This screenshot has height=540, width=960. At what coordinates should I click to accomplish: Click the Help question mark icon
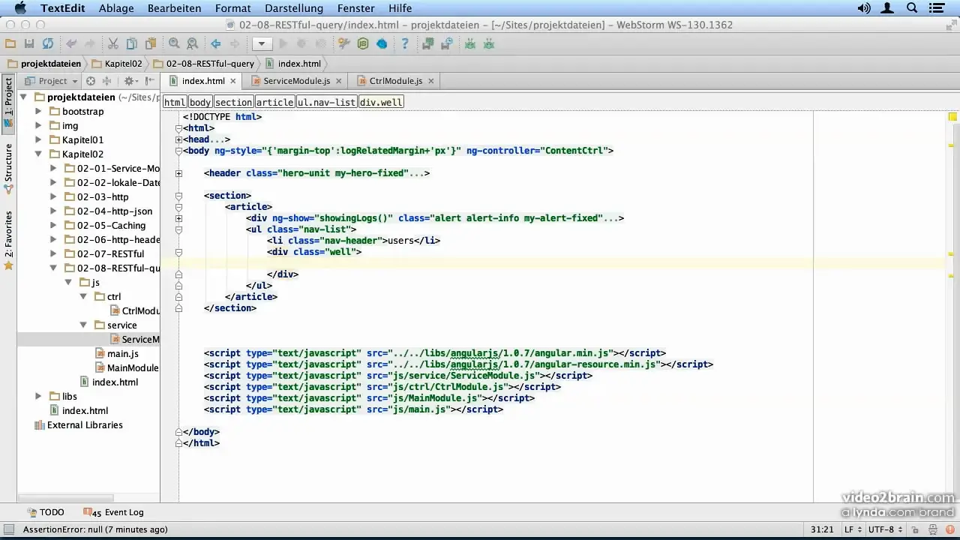(x=405, y=44)
